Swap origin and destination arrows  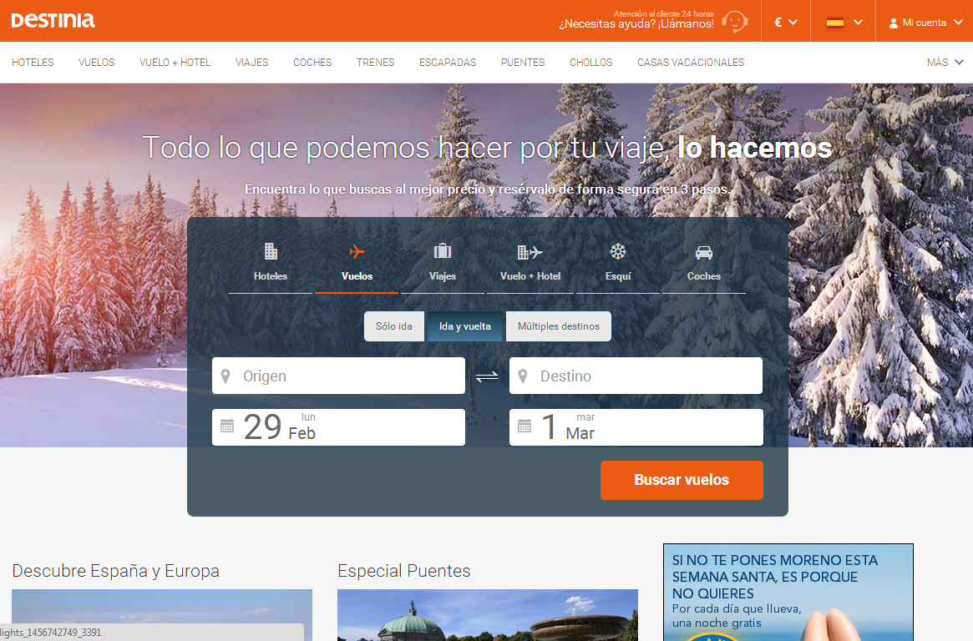coord(487,376)
